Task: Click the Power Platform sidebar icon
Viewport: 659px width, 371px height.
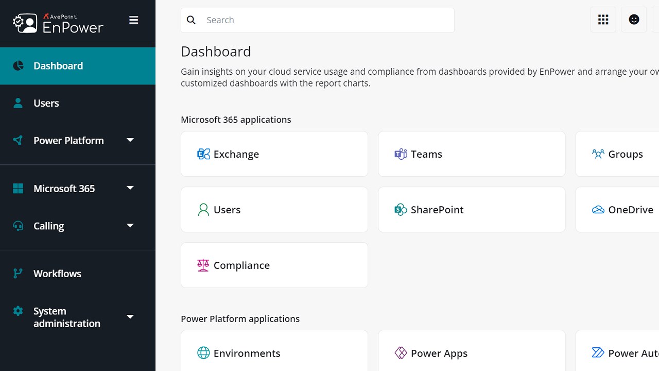Action: point(18,140)
